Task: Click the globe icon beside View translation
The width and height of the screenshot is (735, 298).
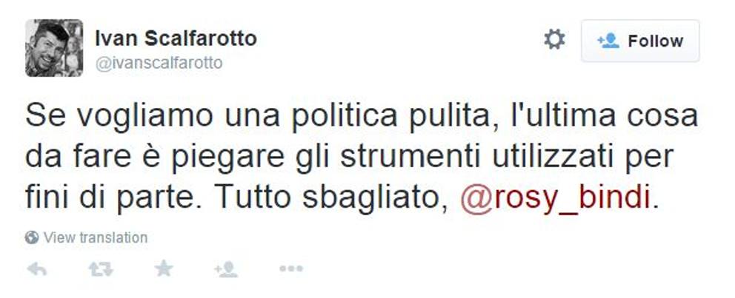Action: (x=32, y=237)
